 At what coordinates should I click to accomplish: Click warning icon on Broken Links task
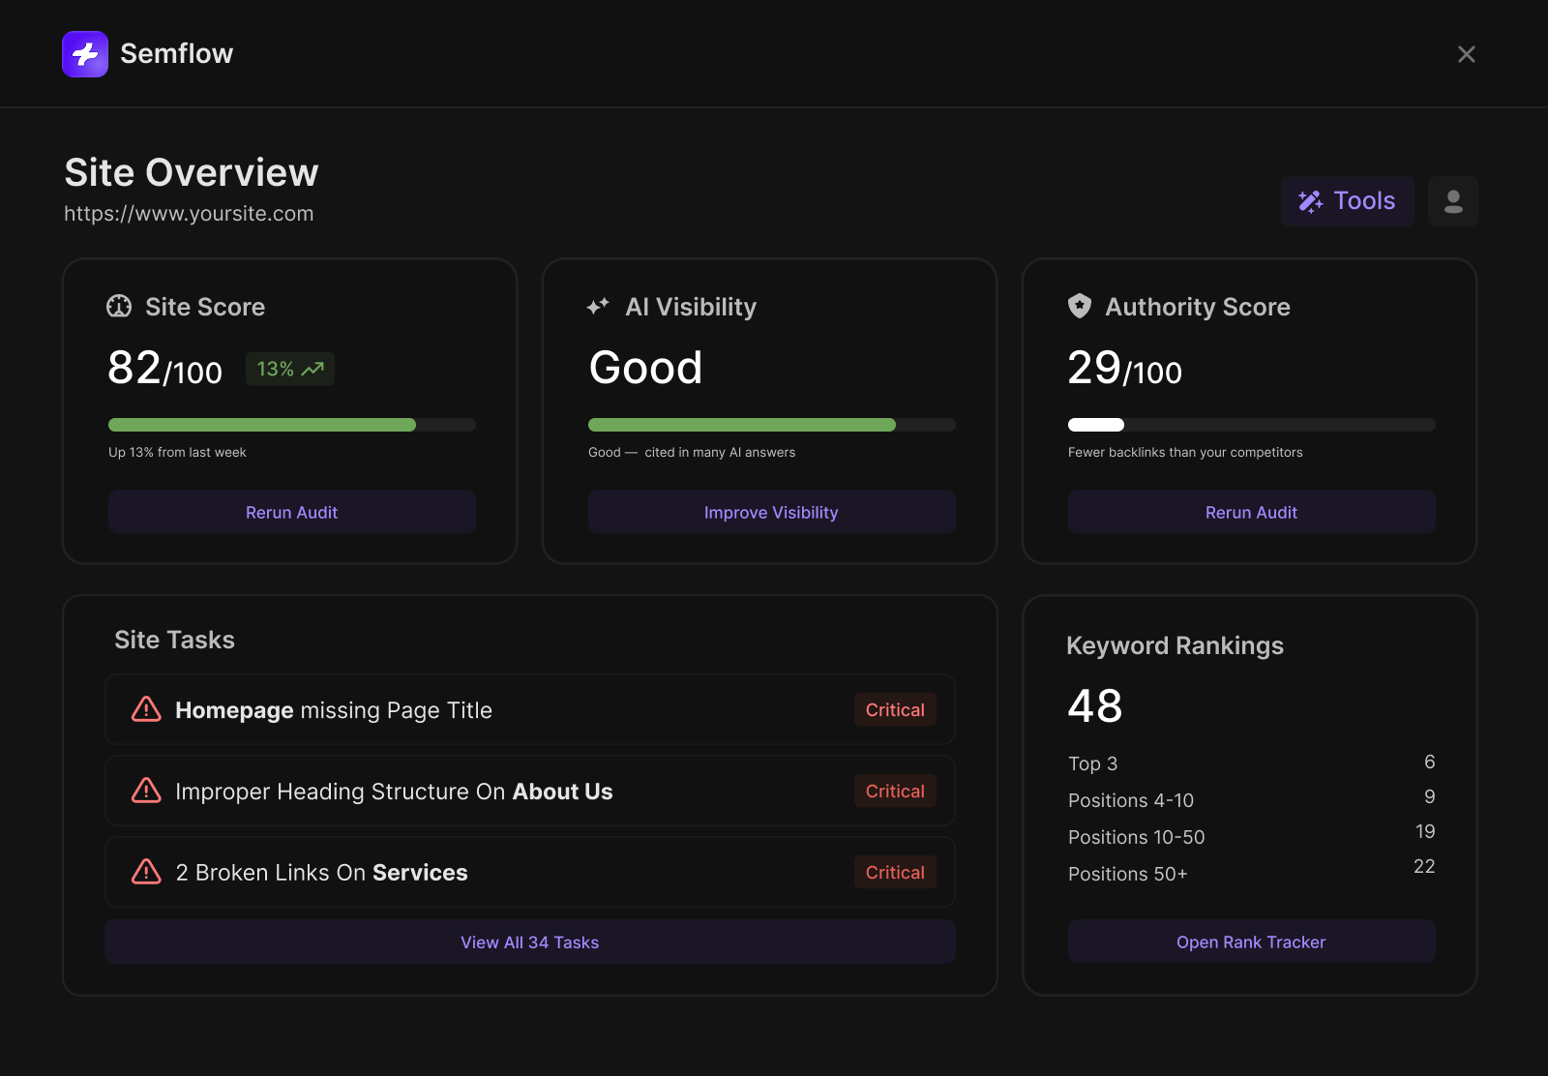[x=146, y=872]
